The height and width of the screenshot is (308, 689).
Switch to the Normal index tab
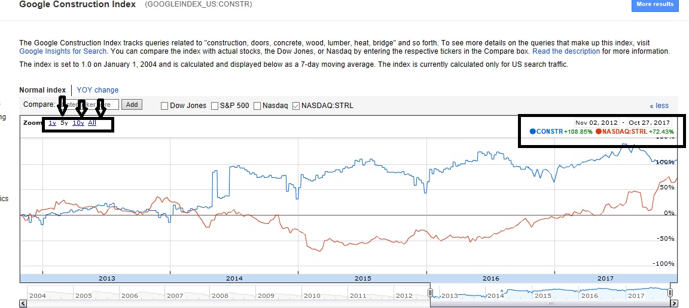coord(42,90)
